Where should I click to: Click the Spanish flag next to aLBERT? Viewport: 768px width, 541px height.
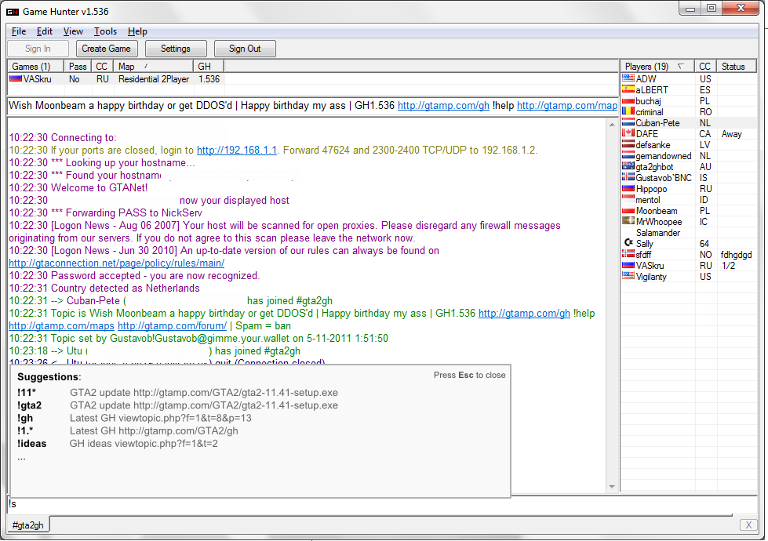(x=628, y=90)
